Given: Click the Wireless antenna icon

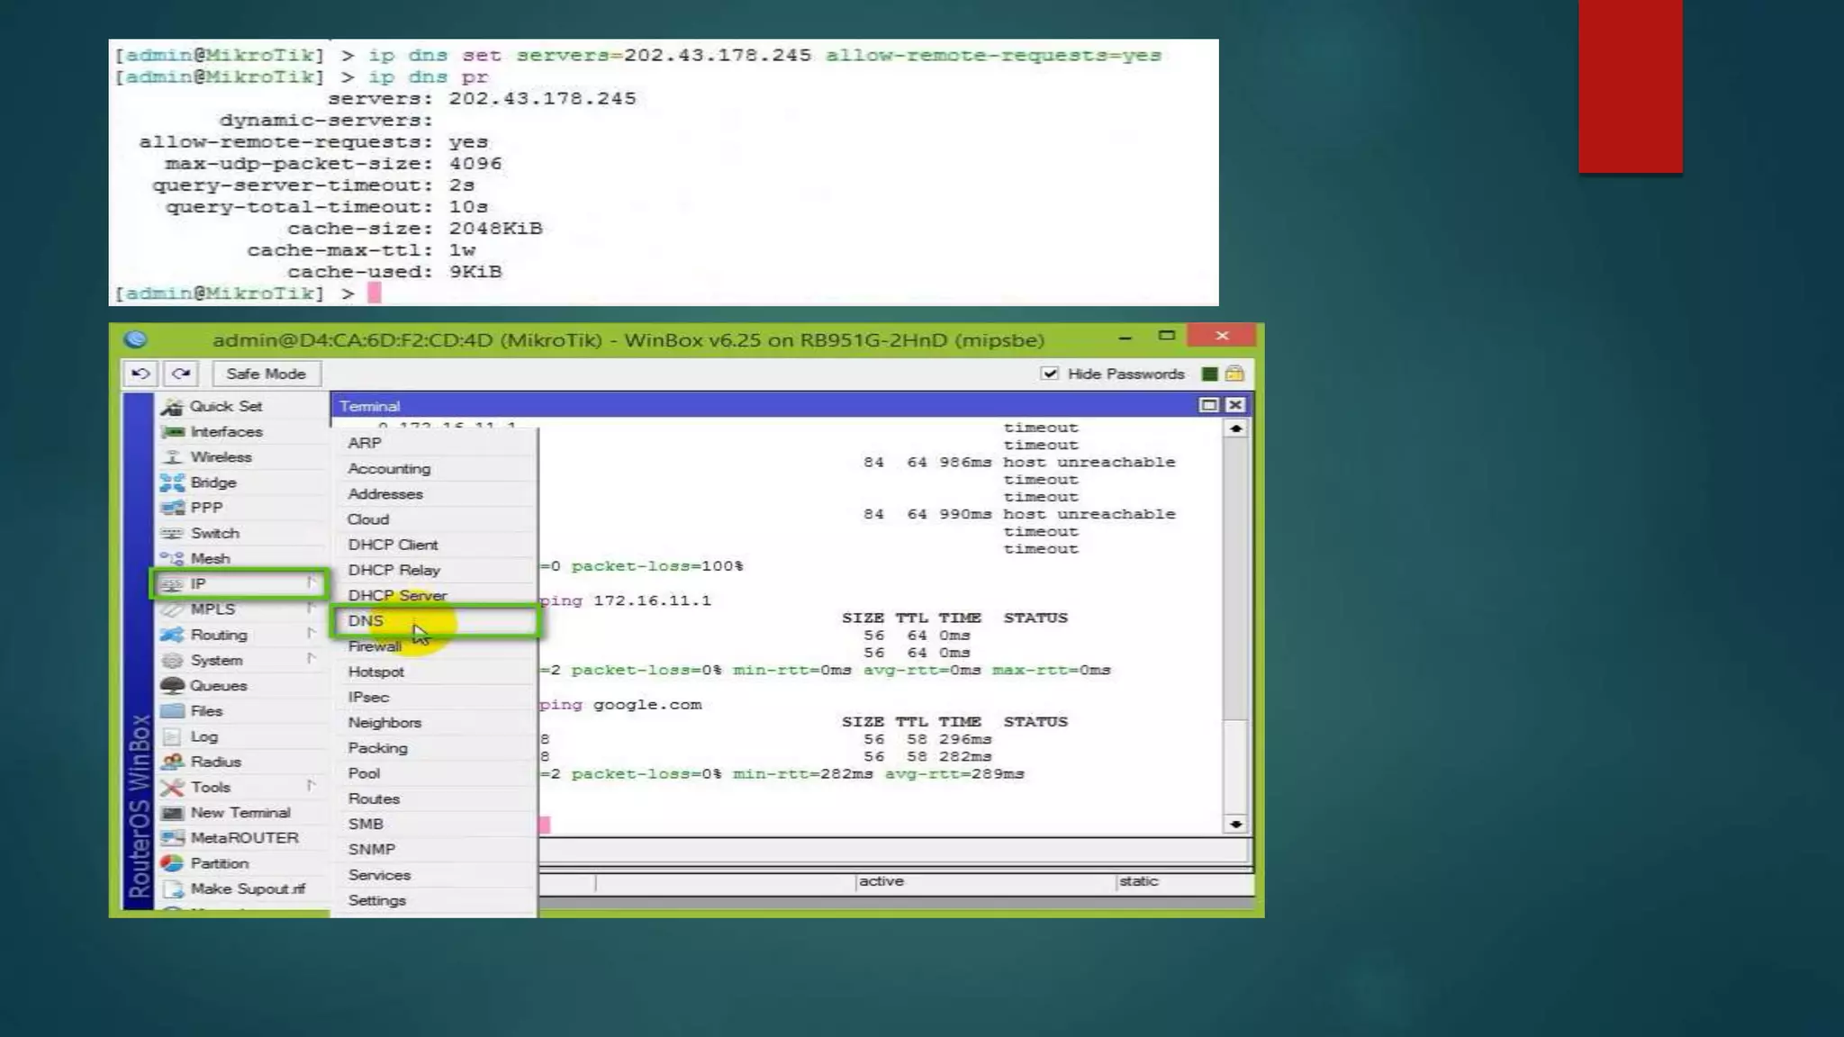Looking at the screenshot, I should [172, 457].
